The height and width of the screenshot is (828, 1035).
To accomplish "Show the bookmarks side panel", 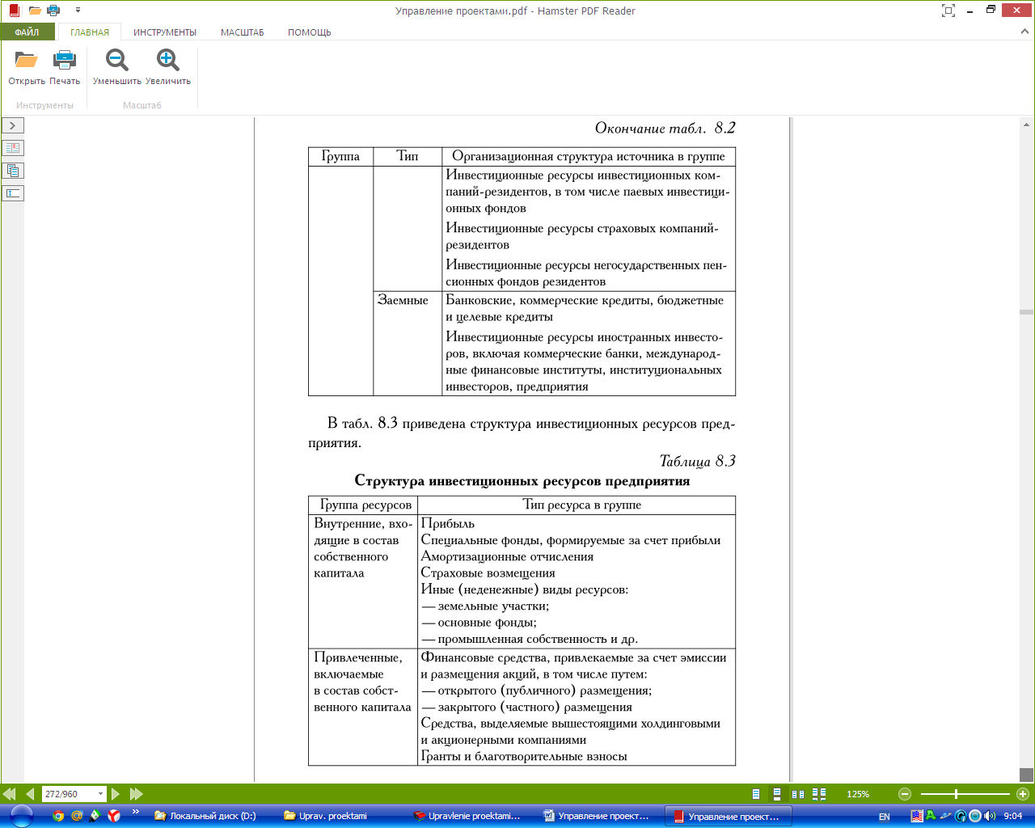I will coord(13,148).
